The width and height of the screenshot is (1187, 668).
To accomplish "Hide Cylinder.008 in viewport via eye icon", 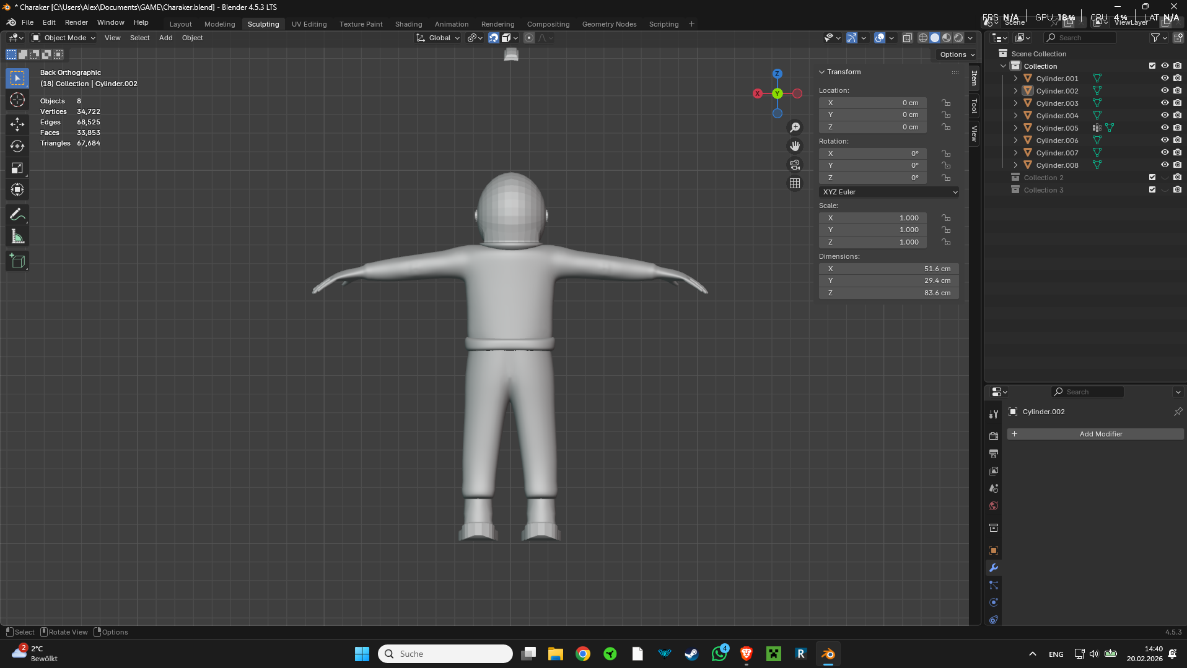I will (x=1165, y=165).
